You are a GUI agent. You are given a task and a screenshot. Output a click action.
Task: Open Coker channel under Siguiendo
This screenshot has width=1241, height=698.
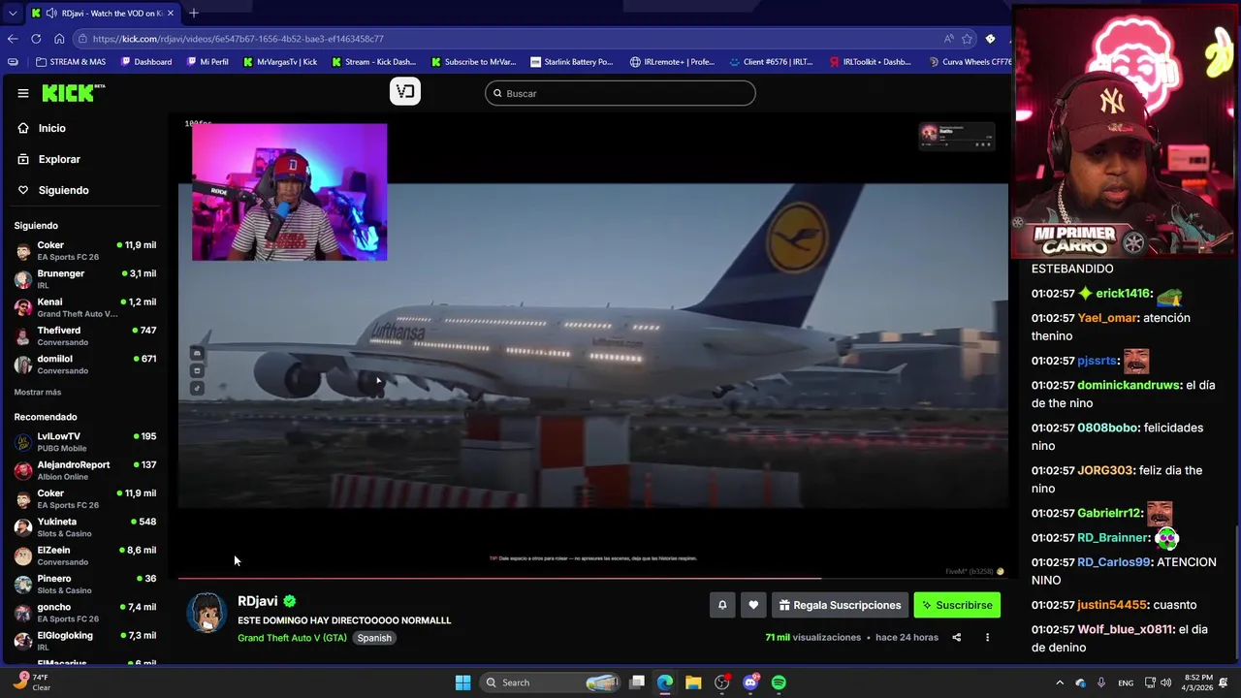[x=85, y=251]
